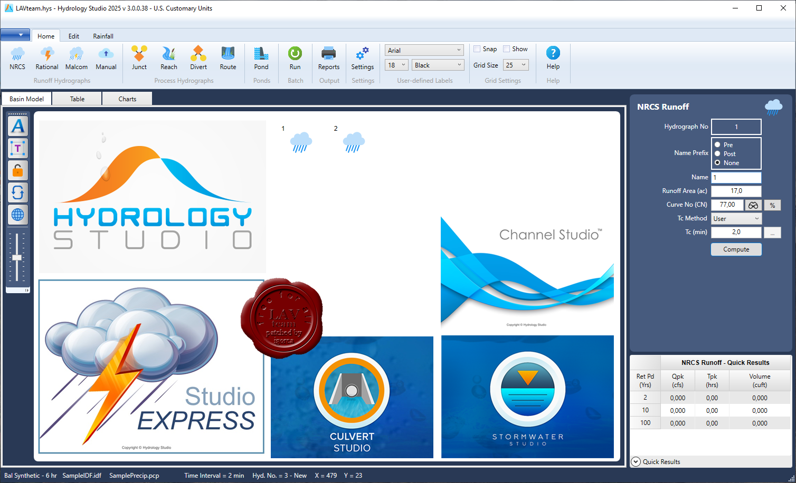Select the Post name prefix
The image size is (796, 483).
pos(717,153)
